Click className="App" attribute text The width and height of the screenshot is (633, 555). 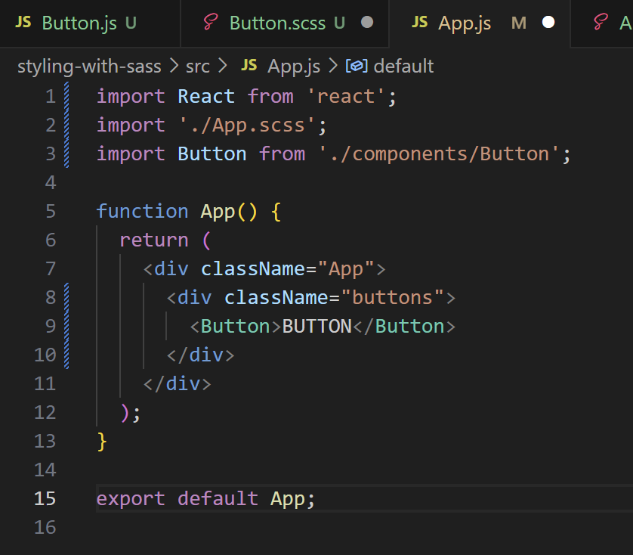(x=288, y=269)
